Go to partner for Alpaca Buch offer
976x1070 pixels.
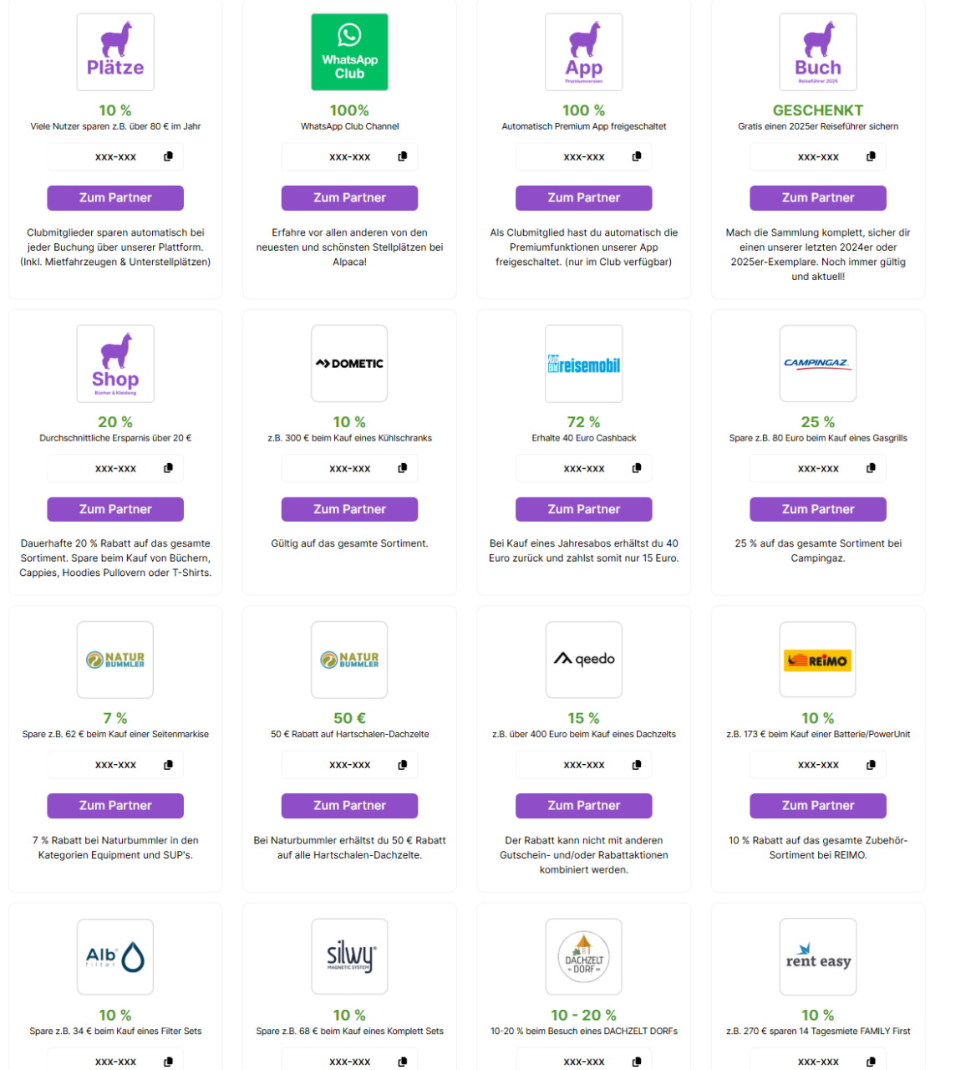click(817, 198)
